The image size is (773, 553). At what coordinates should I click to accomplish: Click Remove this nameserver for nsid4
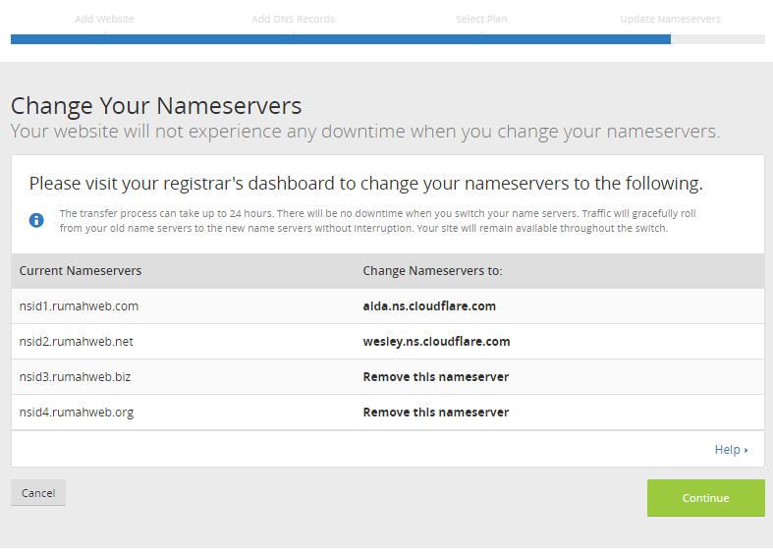(435, 413)
